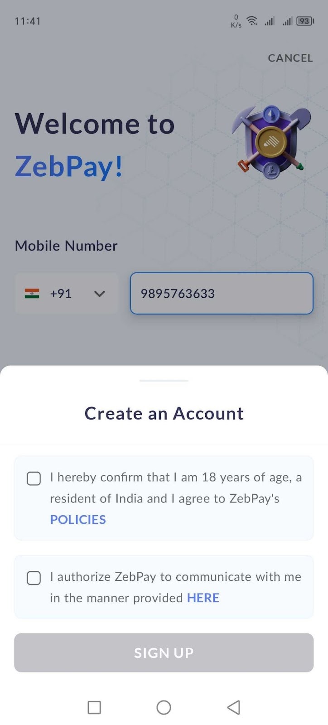Tap the Android back navigation triangle
Image resolution: width=328 pixels, height=725 pixels.
233,707
